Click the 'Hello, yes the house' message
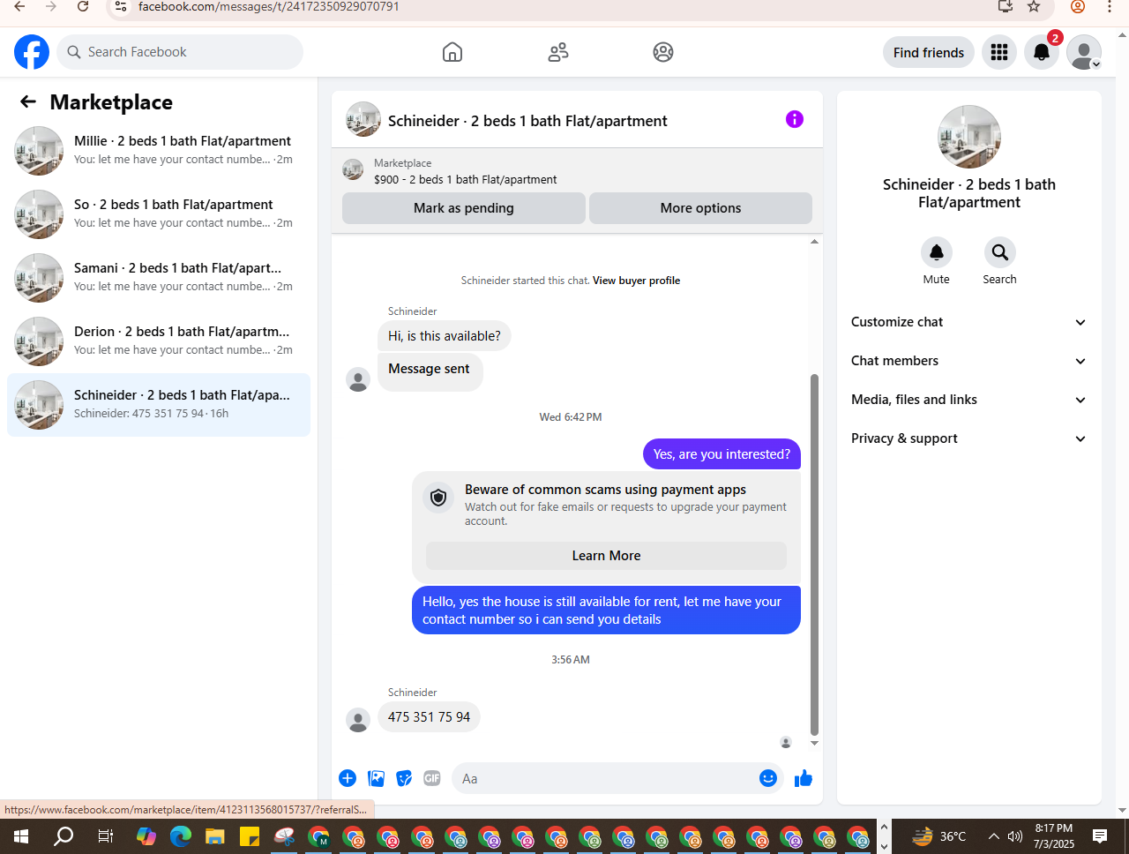 606,611
